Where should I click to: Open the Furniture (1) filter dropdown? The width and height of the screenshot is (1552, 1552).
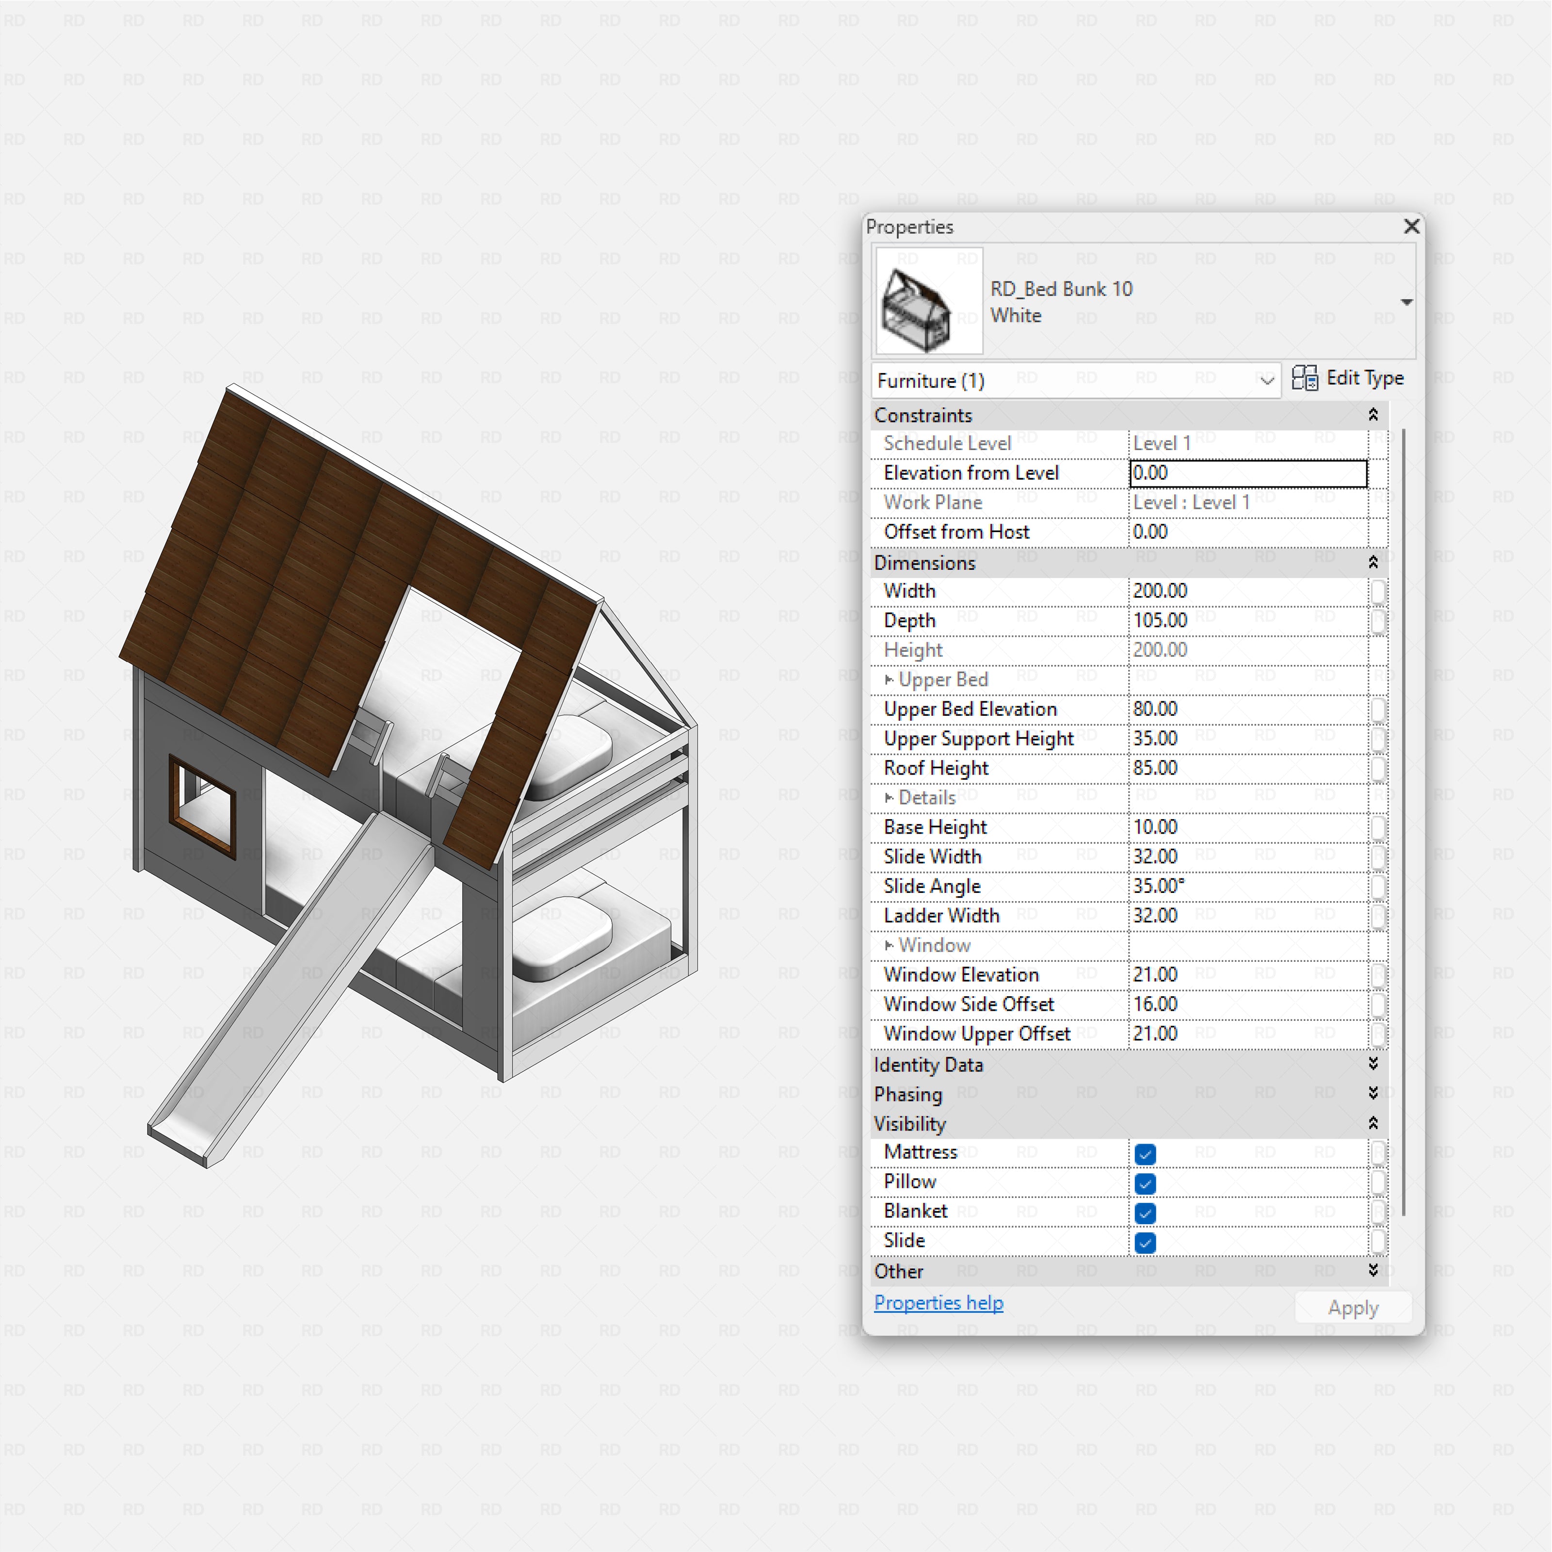pos(1268,381)
